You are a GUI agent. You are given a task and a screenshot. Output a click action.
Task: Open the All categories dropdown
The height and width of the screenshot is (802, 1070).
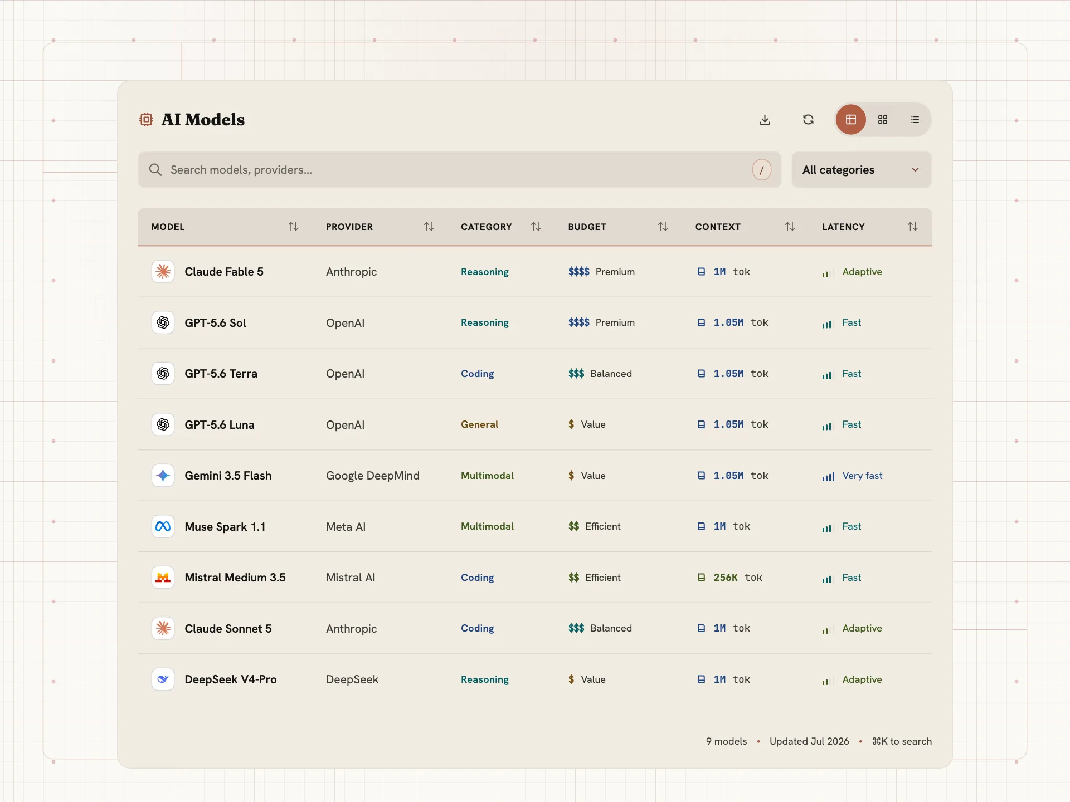(x=862, y=170)
